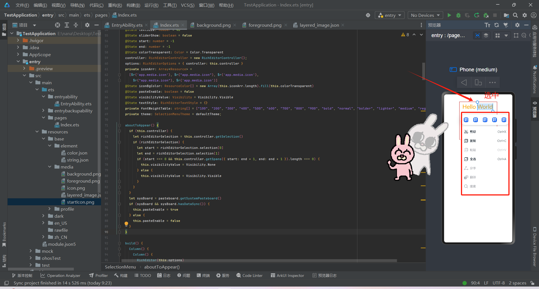The width and height of the screenshot is (539, 289).
Task: Toggle inspect mode in the previewer
Action: click(477, 35)
